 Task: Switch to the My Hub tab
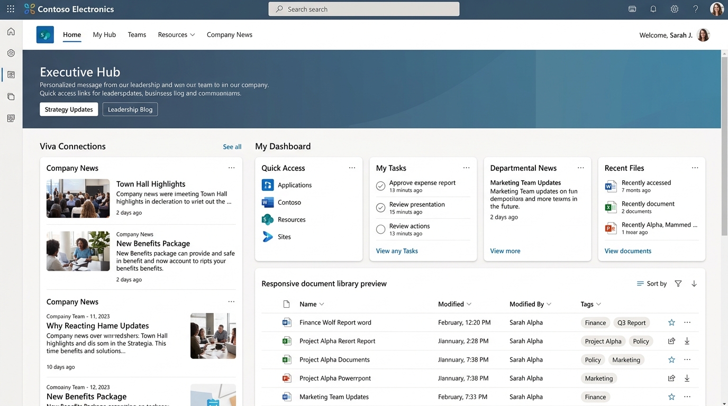click(104, 35)
